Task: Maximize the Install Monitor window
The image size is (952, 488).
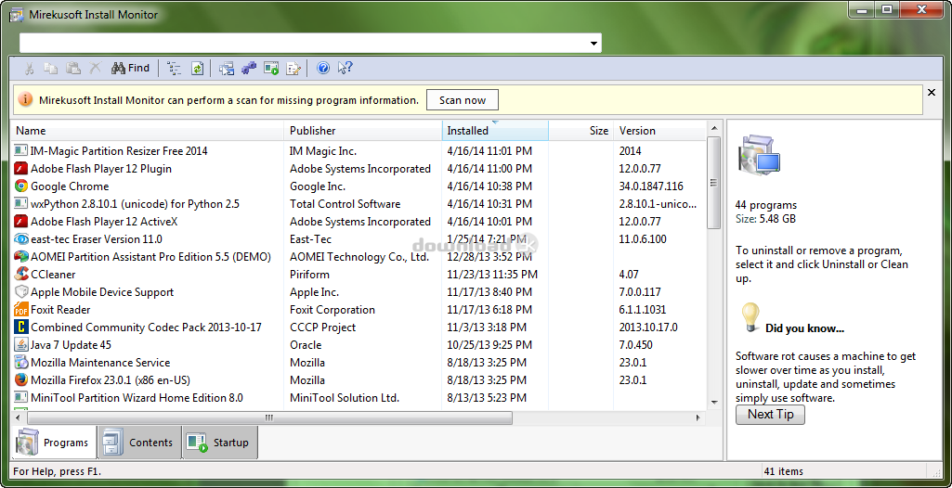Action: tap(887, 9)
